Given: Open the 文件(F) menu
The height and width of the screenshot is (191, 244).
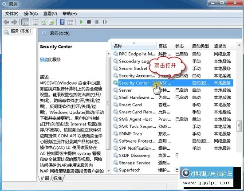Looking at the screenshot, I should (x=12, y=14).
